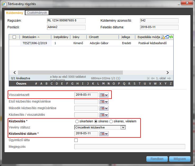Click the Kimenő cell
This screenshot has width=195, height=166.
coord(78,43)
